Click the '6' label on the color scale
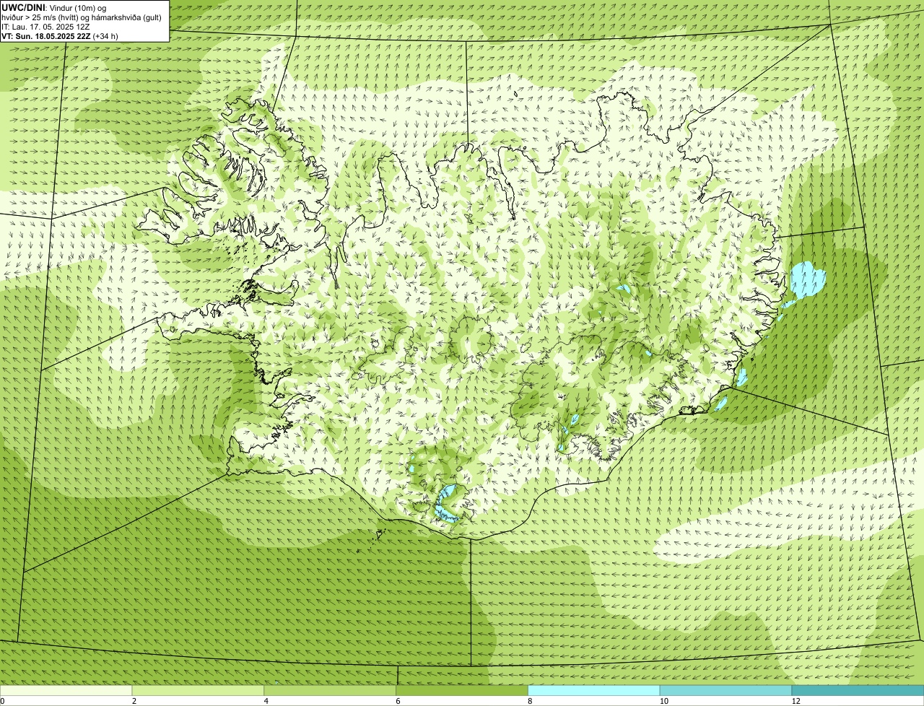 (x=398, y=701)
